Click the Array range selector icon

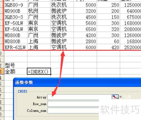[115, 97]
